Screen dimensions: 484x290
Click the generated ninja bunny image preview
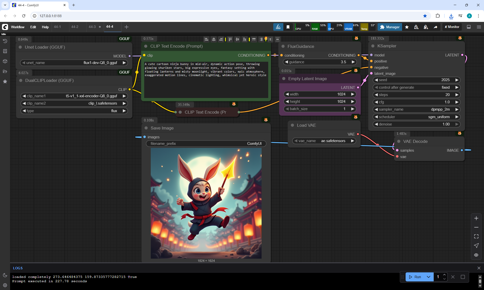[x=206, y=203]
